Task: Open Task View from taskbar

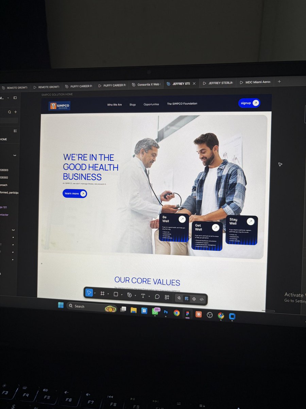Action: tap(123, 309)
